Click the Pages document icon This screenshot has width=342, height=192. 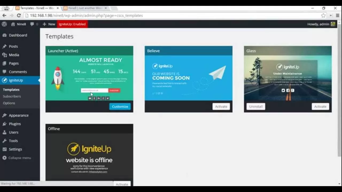click(4, 63)
